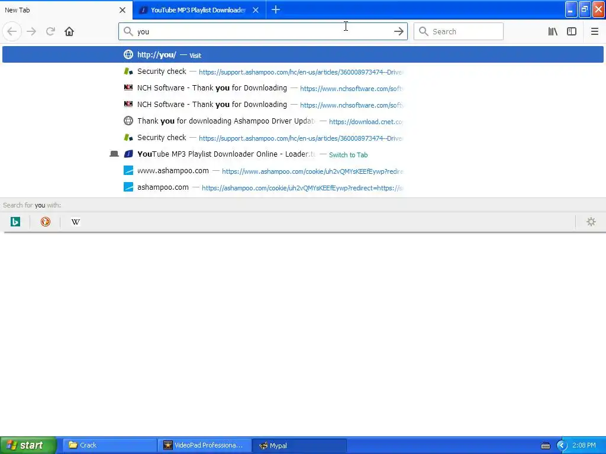Close the New Tab tab
Viewport: 606px width, 454px height.
click(123, 10)
